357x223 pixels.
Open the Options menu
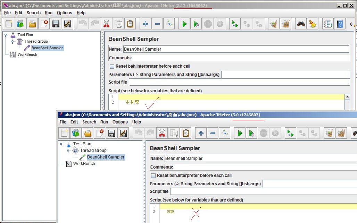tap(65, 13)
